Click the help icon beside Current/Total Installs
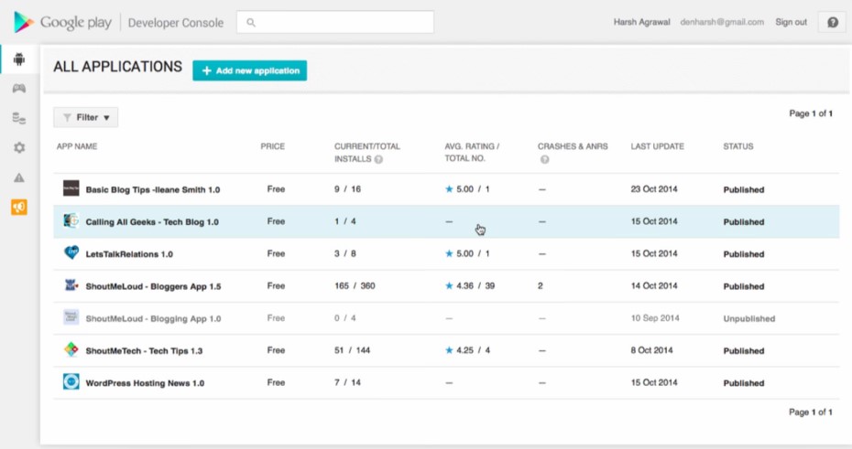This screenshot has width=852, height=449. point(378,159)
